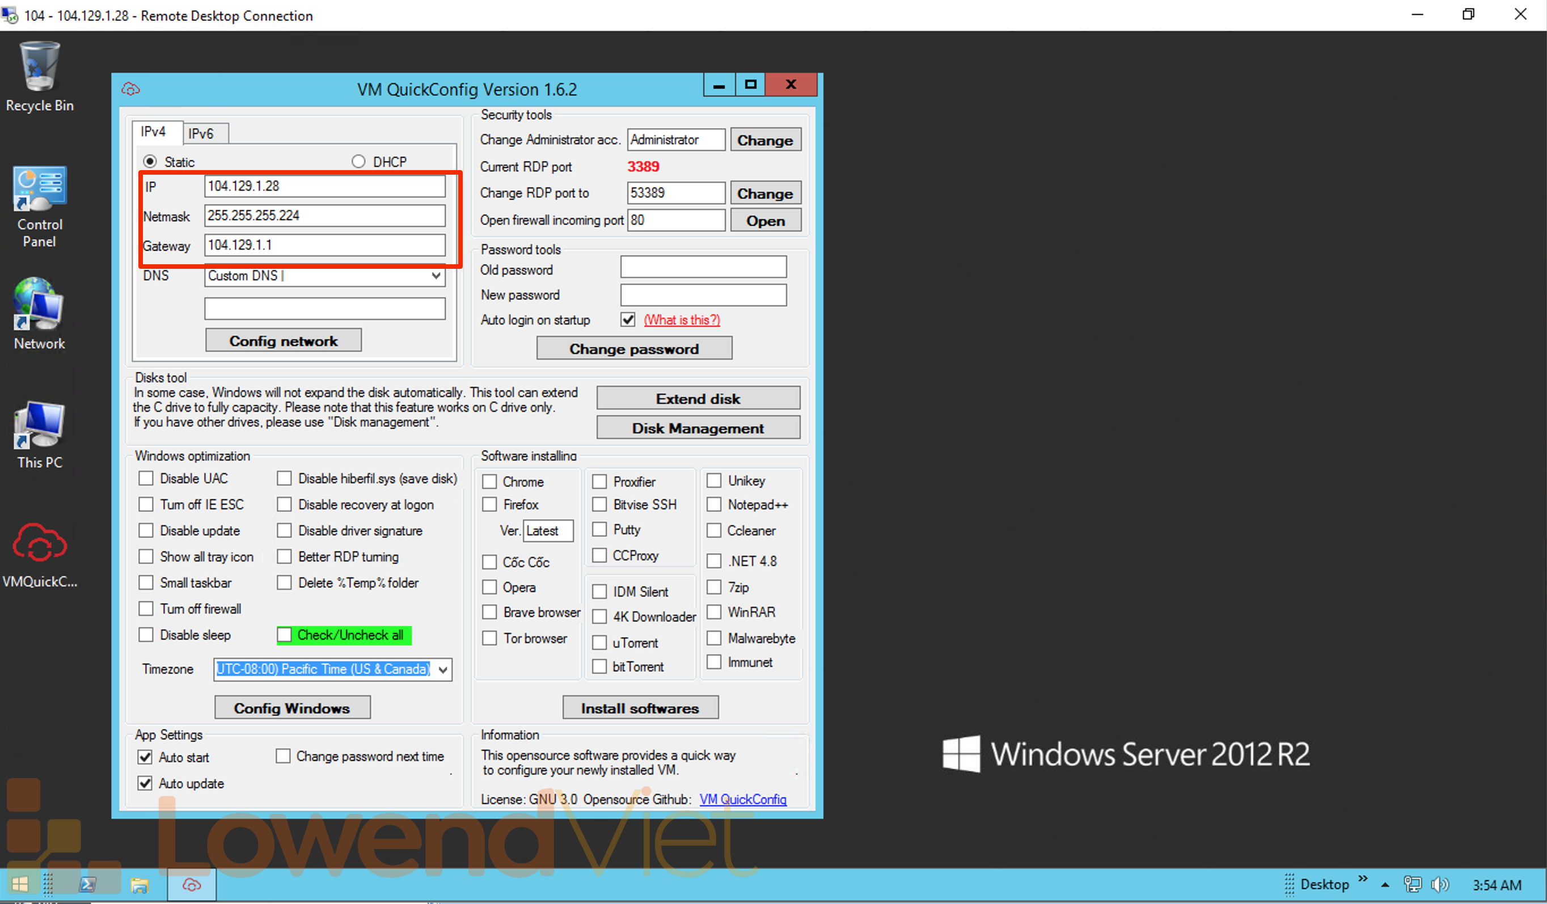Viewport: 1547px width, 904px height.
Task: Switch to the IPv6 tab
Action: point(201,133)
